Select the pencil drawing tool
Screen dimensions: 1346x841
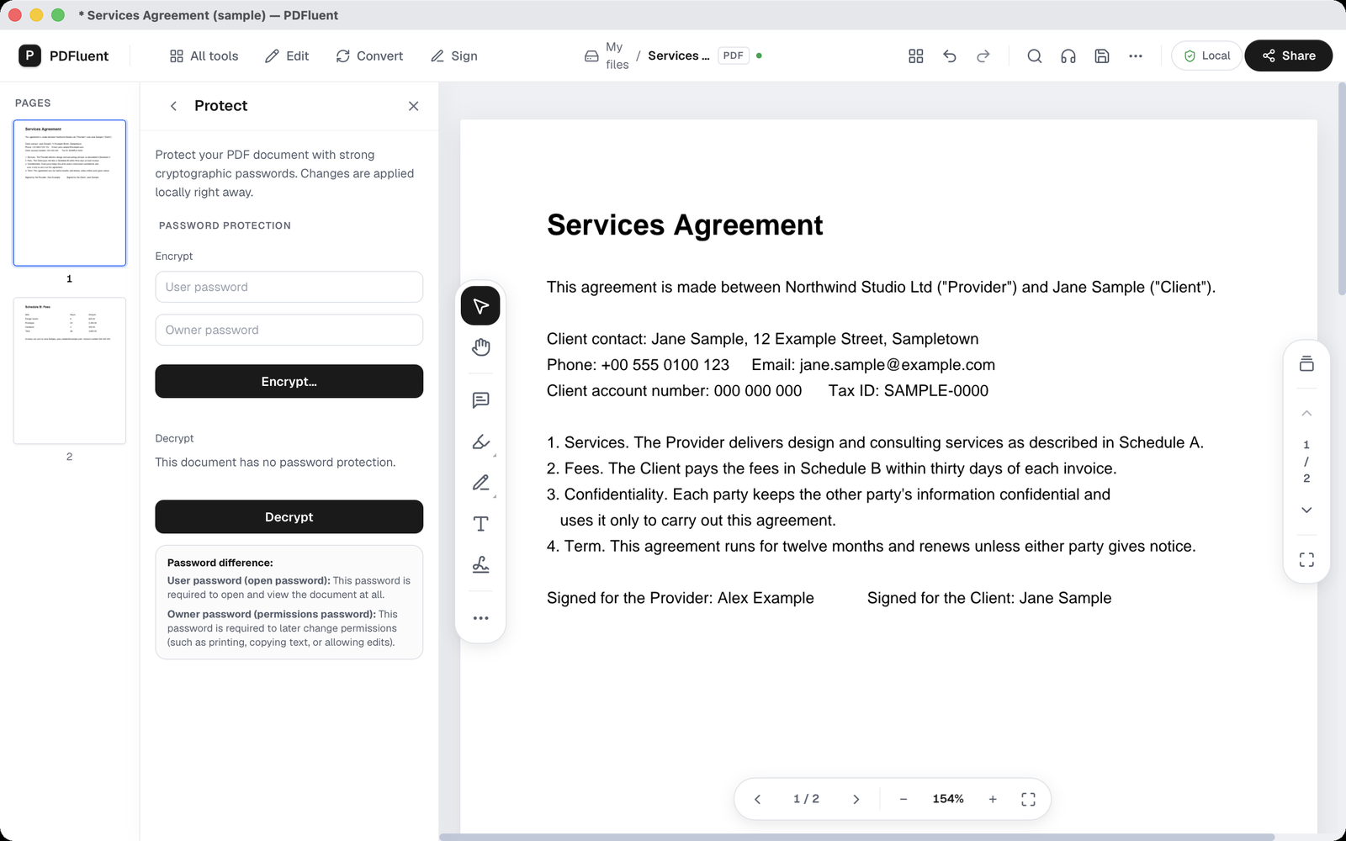(x=480, y=483)
